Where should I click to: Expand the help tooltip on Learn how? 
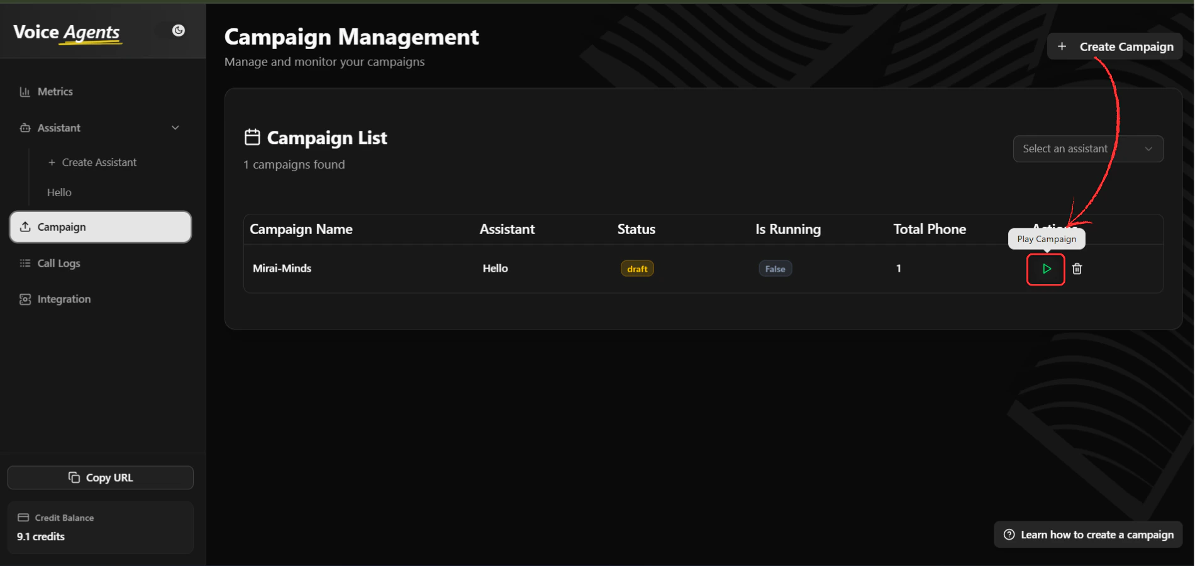(1009, 534)
